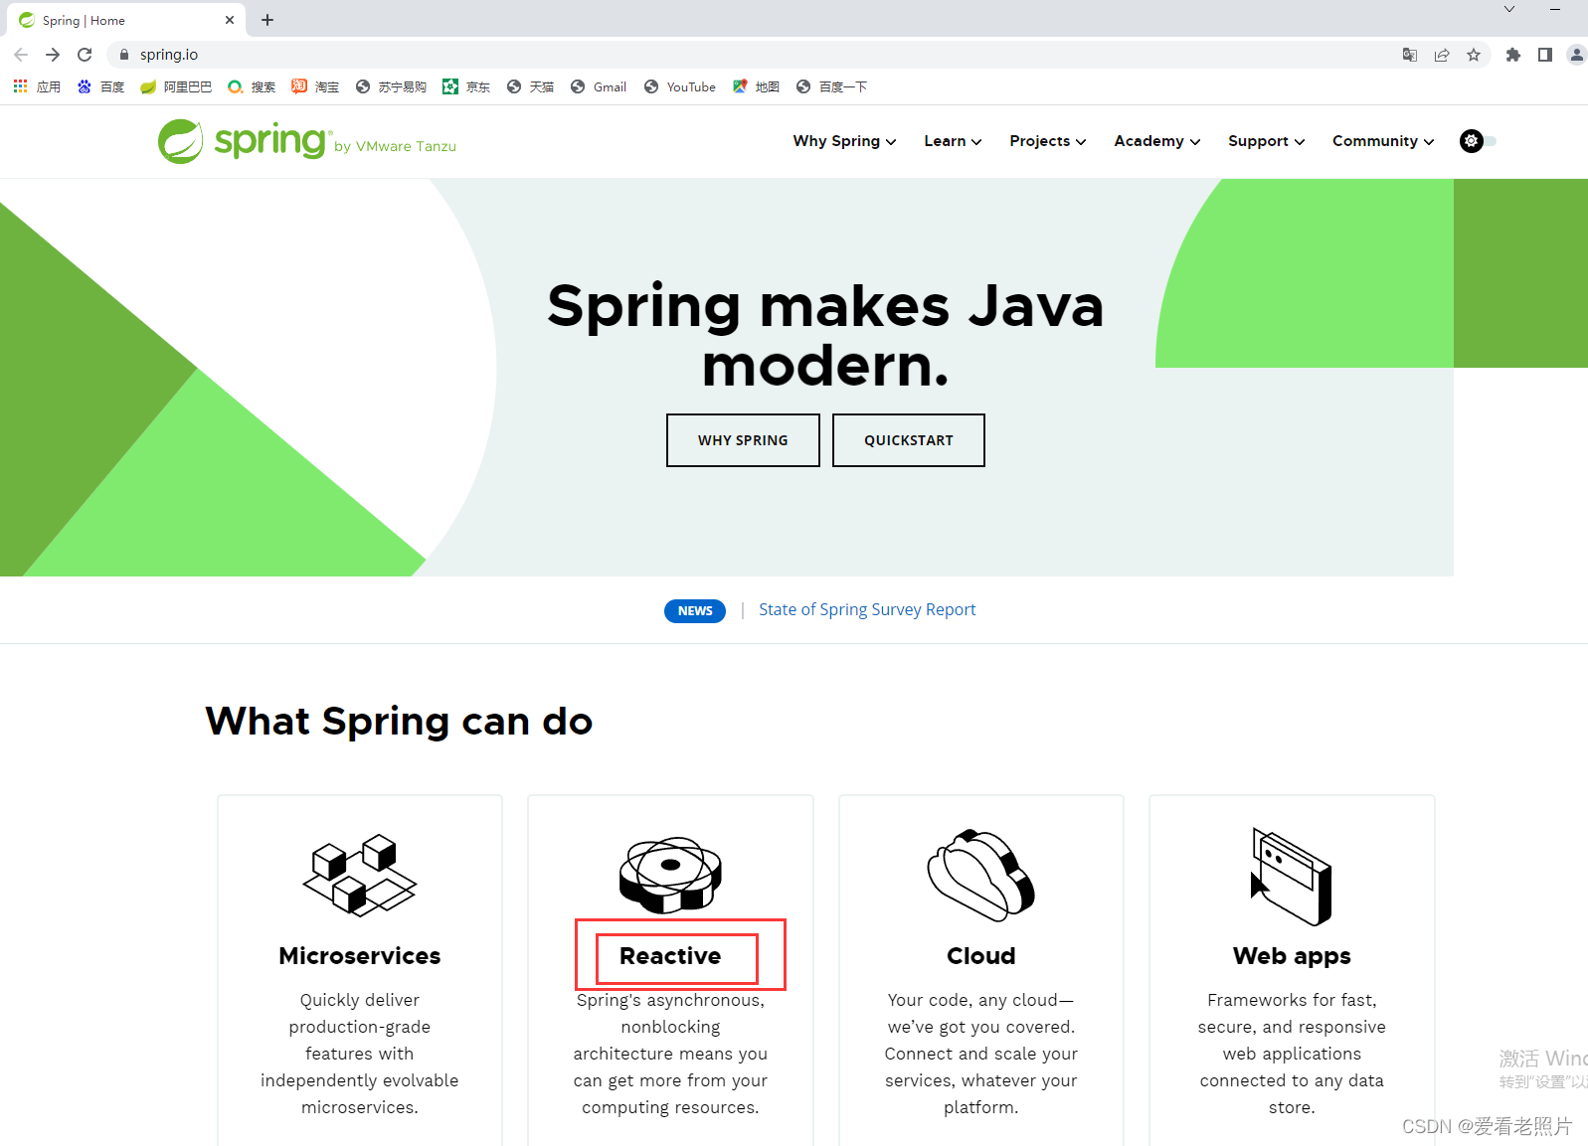Select the Spring | Home tab
Image resolution: width=1588 pixels, height=1146 pixels.
point(126,20)
